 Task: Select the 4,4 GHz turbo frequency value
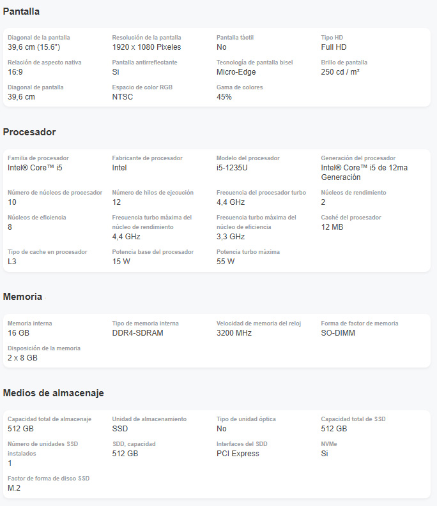[x=231, y=202]
